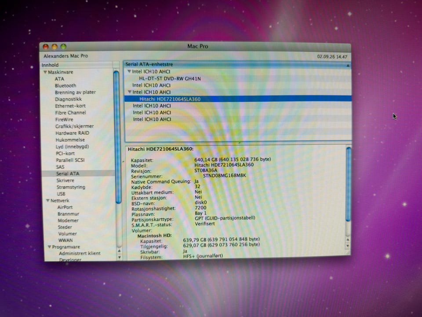
Task: Collapse the Programvare category
Action: click(x=50, y=247)
